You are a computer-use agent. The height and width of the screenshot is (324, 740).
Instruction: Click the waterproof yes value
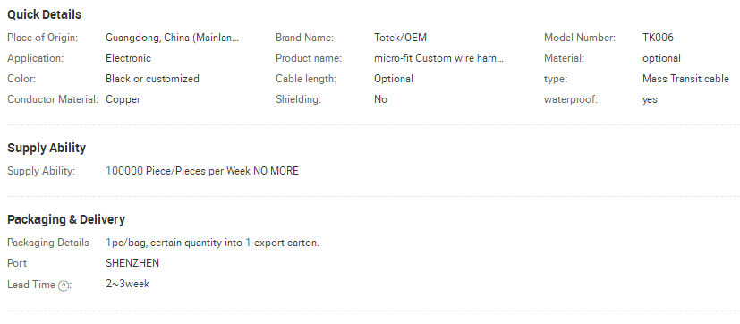coord(650,99)
